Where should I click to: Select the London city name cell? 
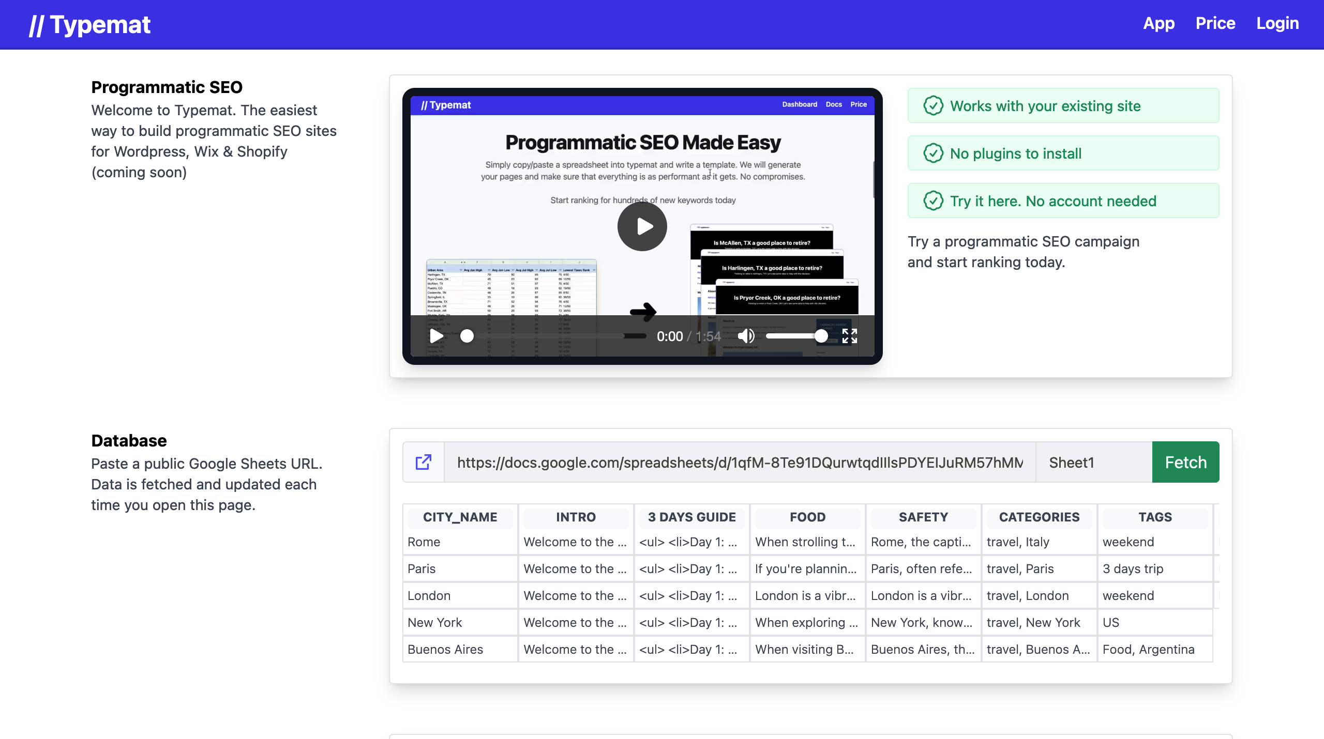[x=460, y=596]
